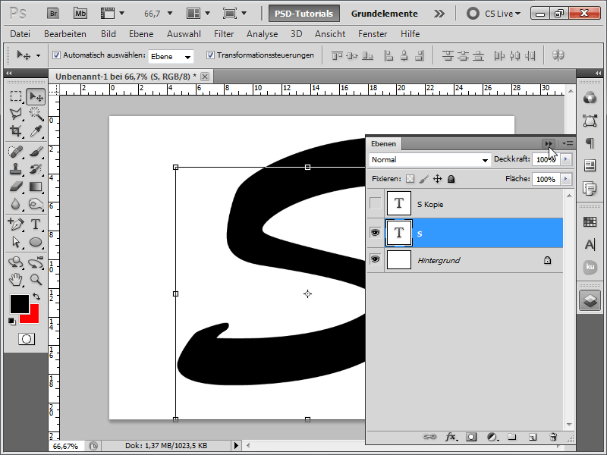Open the Fläche slider arrow
This screenshot has width=607, height=455.
point(566,179)
